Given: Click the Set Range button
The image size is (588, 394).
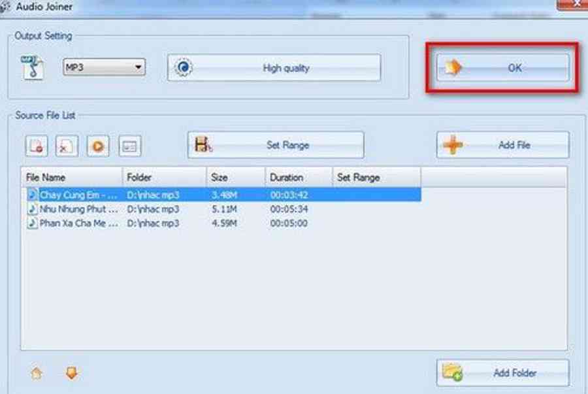Looking at the screenshot, I should pyautogui.click(x=275, y=145).
